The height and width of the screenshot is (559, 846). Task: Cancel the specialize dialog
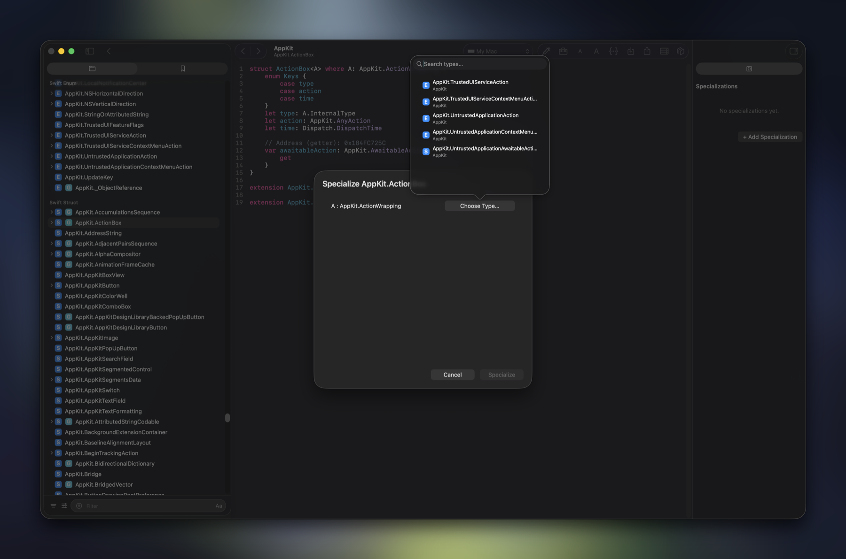(x=453, y=375)
